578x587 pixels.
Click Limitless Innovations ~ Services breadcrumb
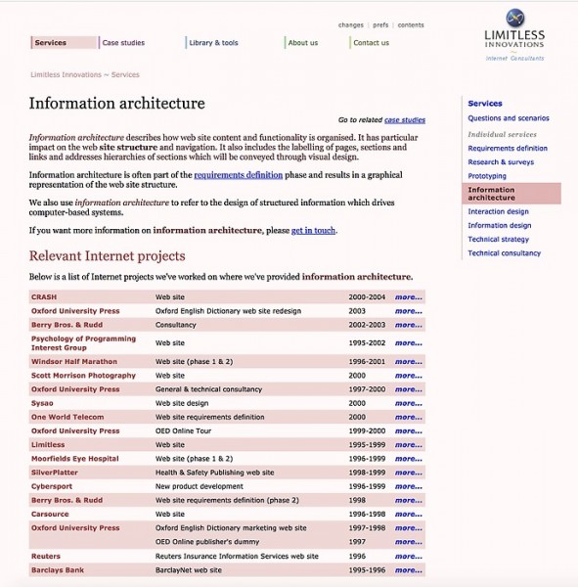click(x=85, y=74)
